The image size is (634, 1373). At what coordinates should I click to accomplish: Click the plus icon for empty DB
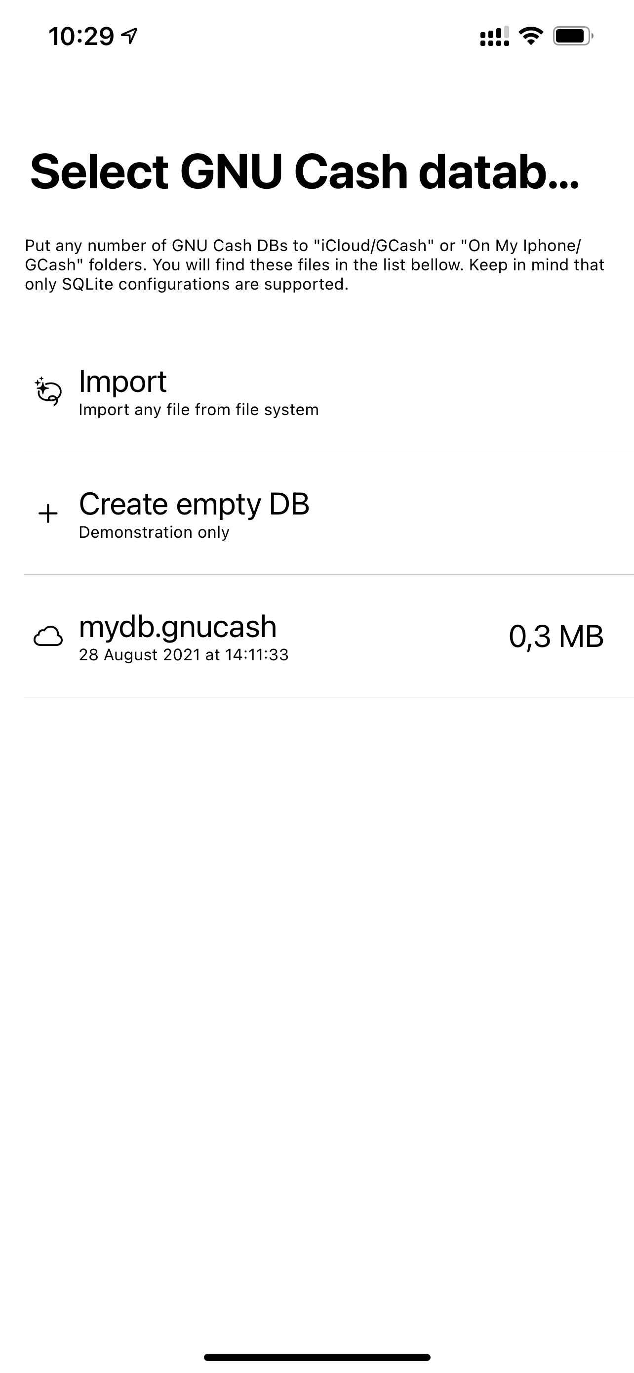(x=48, y=514)
